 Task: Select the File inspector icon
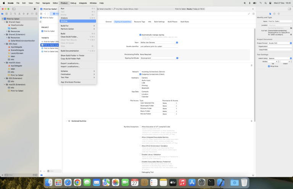270,14
